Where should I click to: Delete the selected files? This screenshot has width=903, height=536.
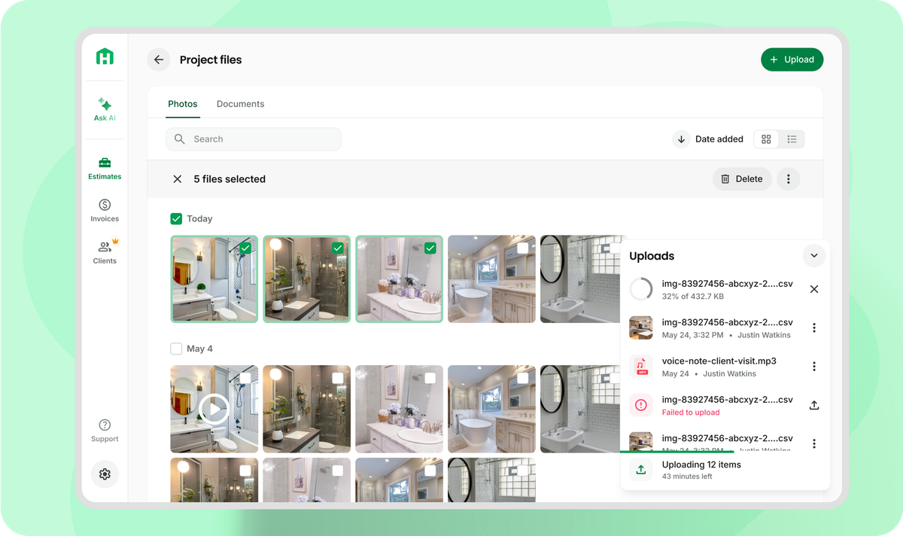(x=742, y=179)
